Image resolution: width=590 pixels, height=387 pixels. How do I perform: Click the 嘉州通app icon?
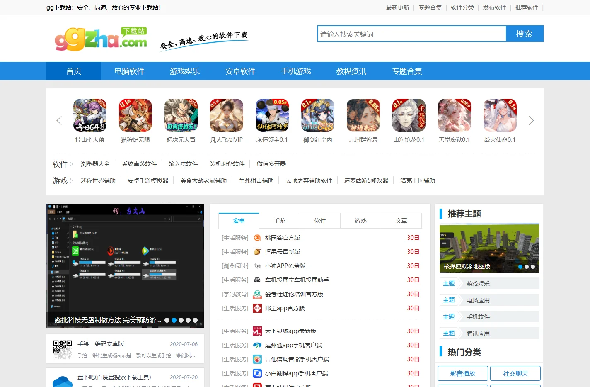point(257,345)
